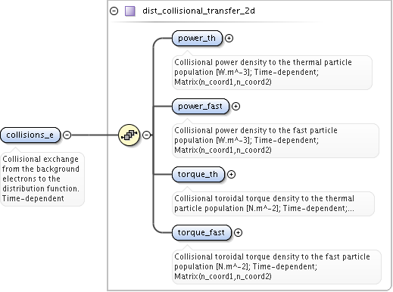Select the collisions_e element node
393x292 pixels.
pos(30,135)
